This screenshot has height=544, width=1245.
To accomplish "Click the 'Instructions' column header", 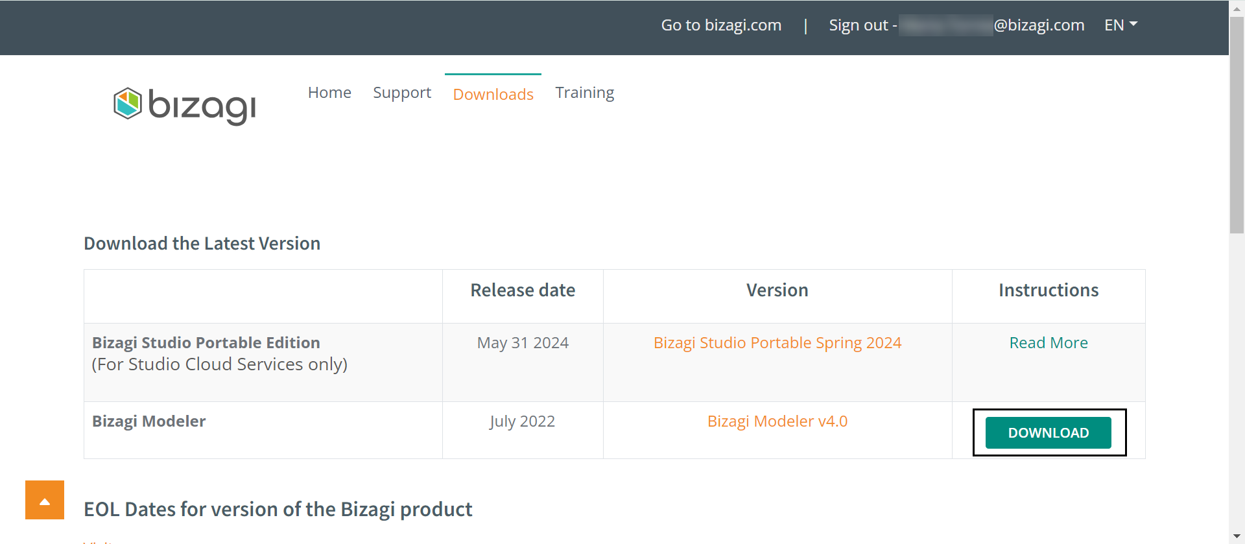I will (1049, 290).
